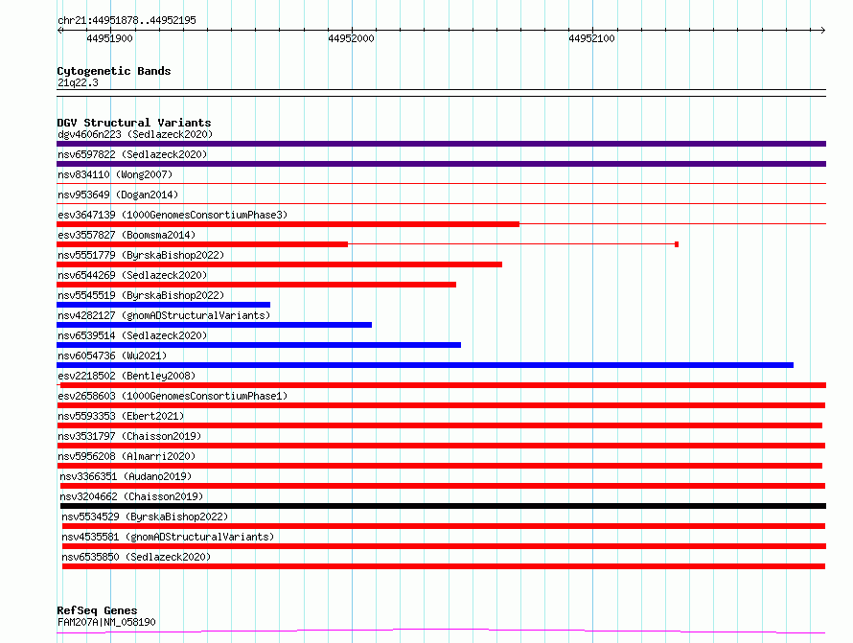Screen dimensions: 853x643
Task: Click the ruler's right end arrow
Action: pos(822,30)
